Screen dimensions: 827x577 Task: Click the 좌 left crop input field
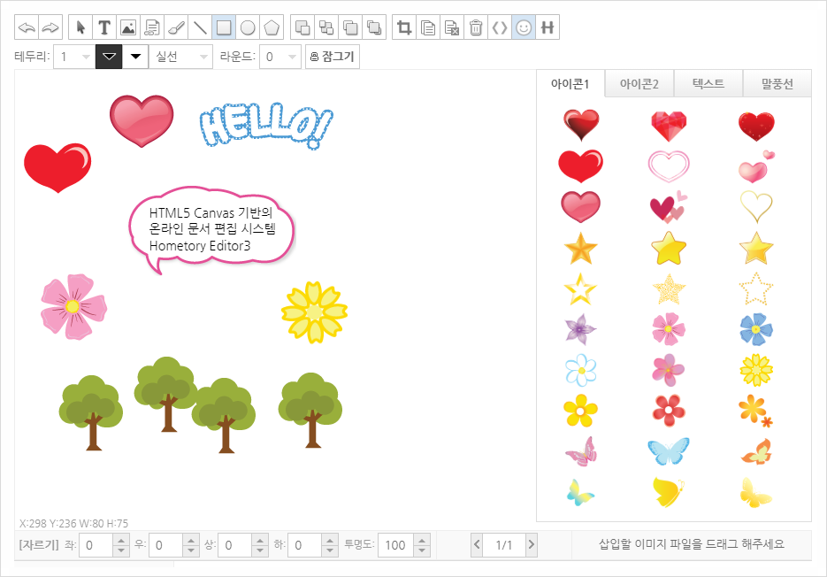coord(96,545)
